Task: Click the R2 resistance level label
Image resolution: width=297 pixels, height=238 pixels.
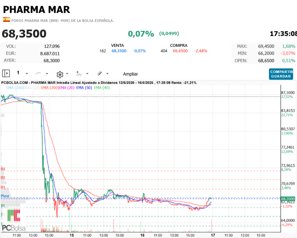Action: click(x=3, y=178)
